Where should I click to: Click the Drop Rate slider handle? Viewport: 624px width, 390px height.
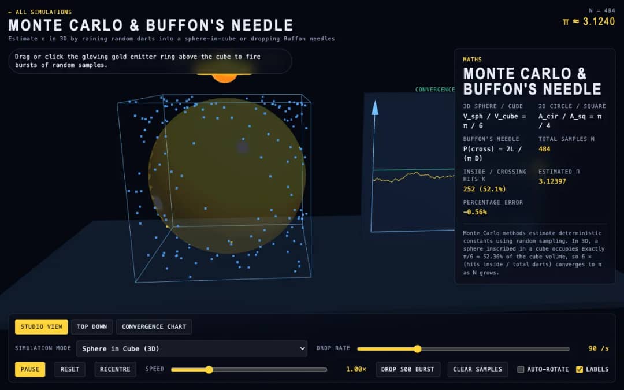click(417, 349)
